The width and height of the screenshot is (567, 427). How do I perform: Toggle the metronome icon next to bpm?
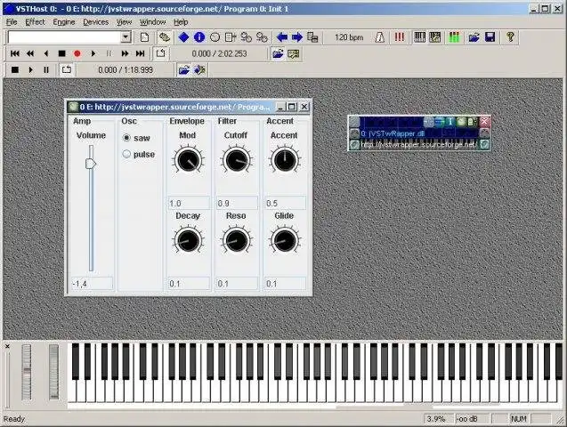tap(379, 37)
